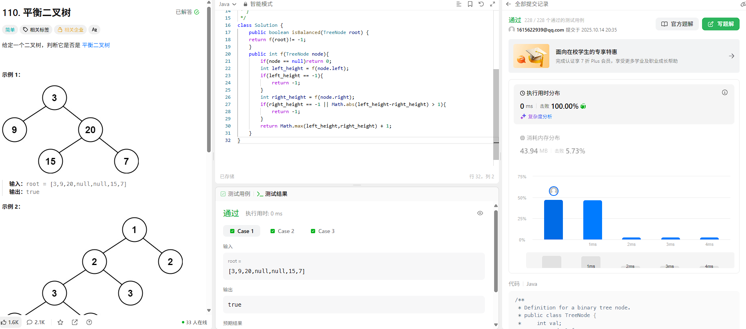
Task: Click the related companies lock button
Action: [70, 30]
